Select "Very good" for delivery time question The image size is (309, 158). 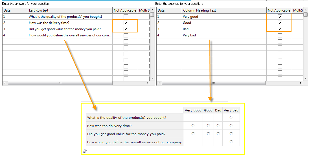tap(193, 126)
